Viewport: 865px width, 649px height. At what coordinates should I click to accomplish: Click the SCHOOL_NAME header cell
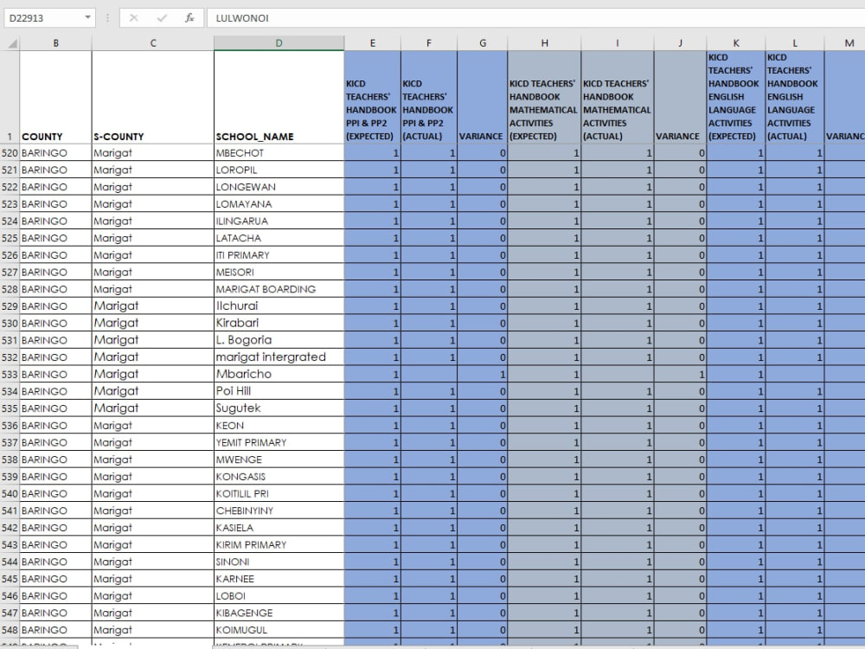pos(279,97)
